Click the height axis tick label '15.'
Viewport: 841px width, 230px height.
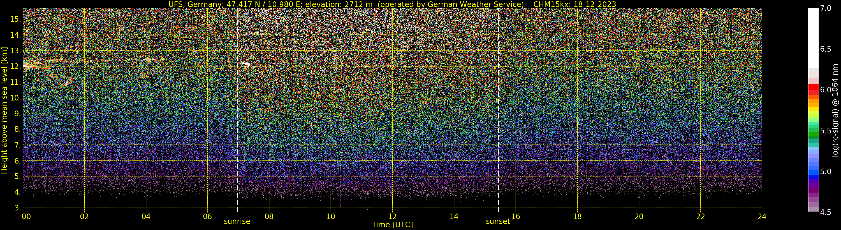[x=15, y=20]
